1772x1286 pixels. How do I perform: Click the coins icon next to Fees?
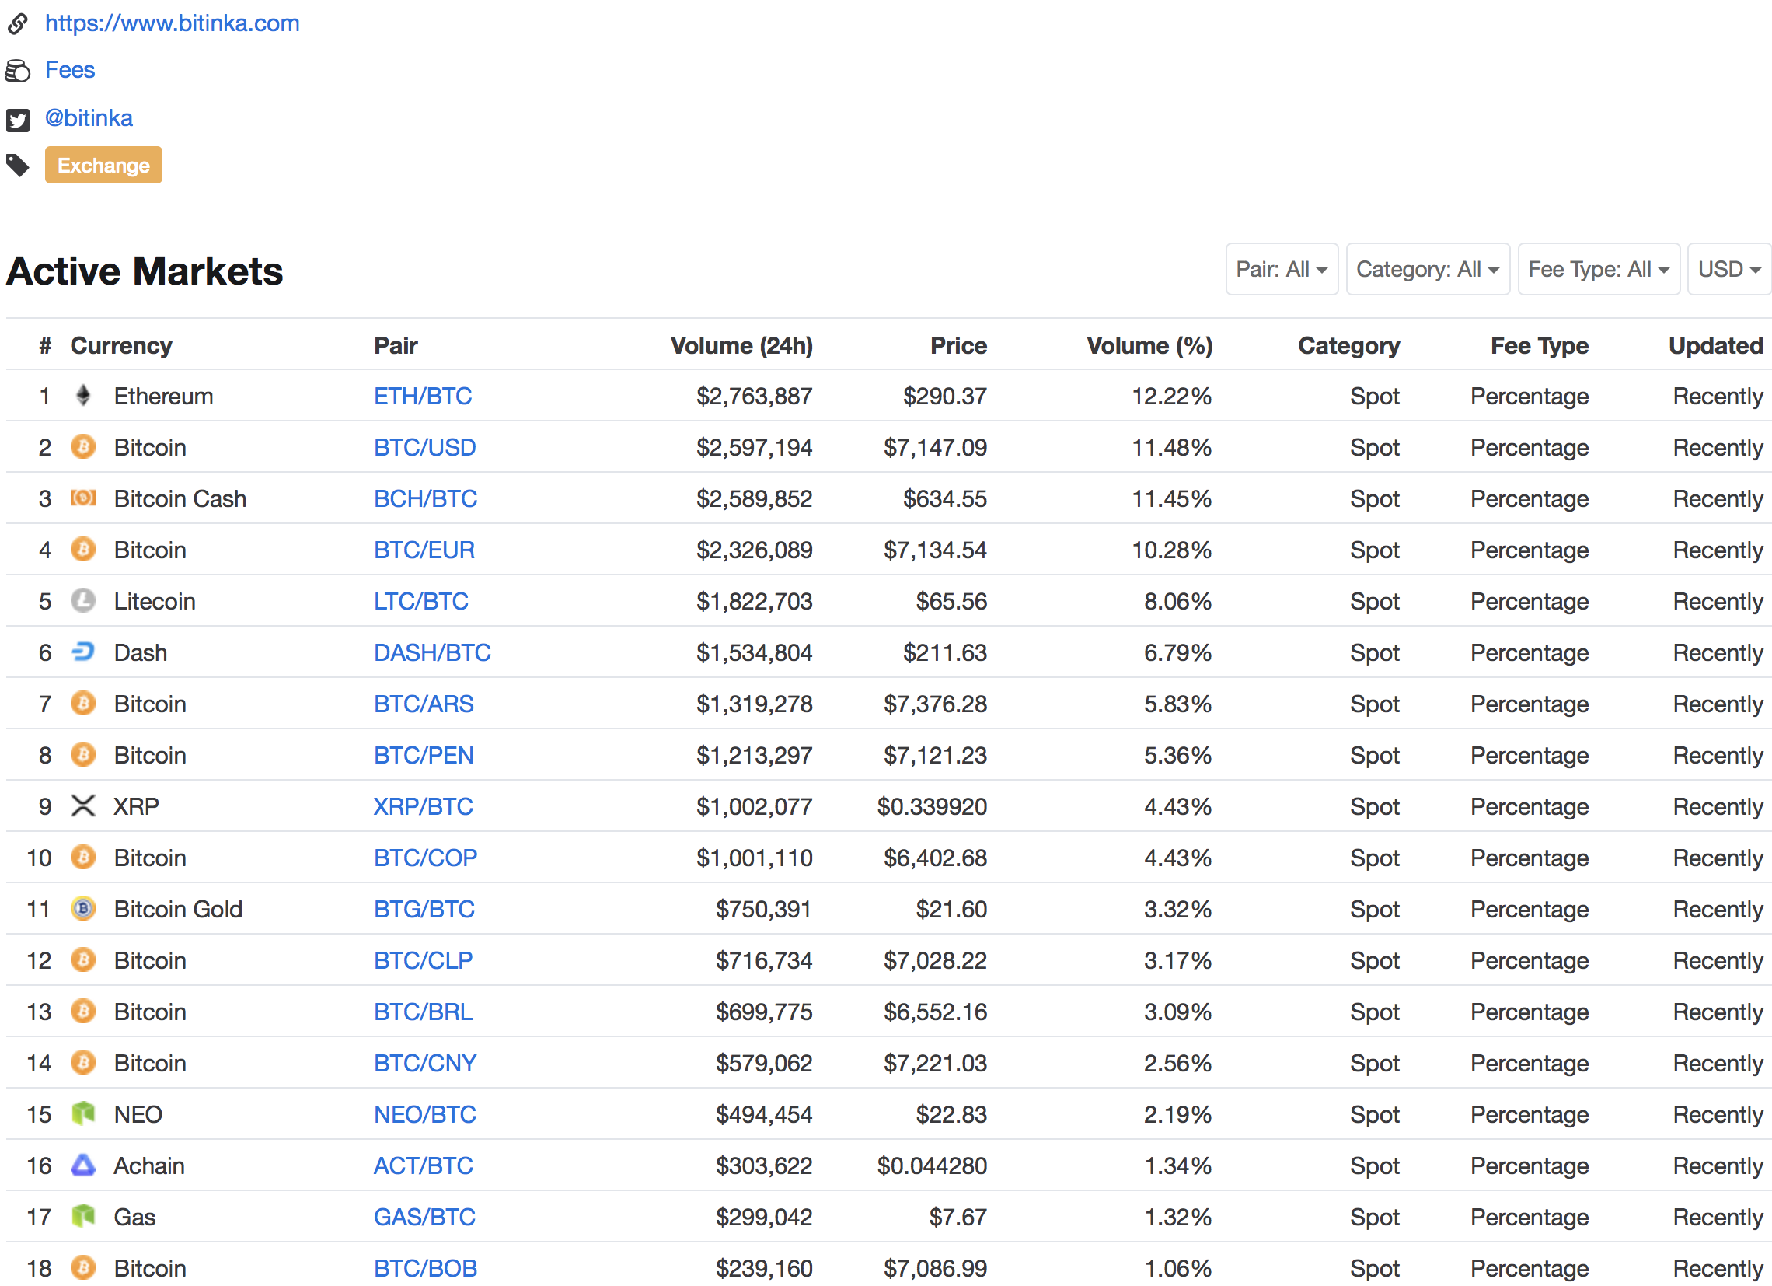18,71
